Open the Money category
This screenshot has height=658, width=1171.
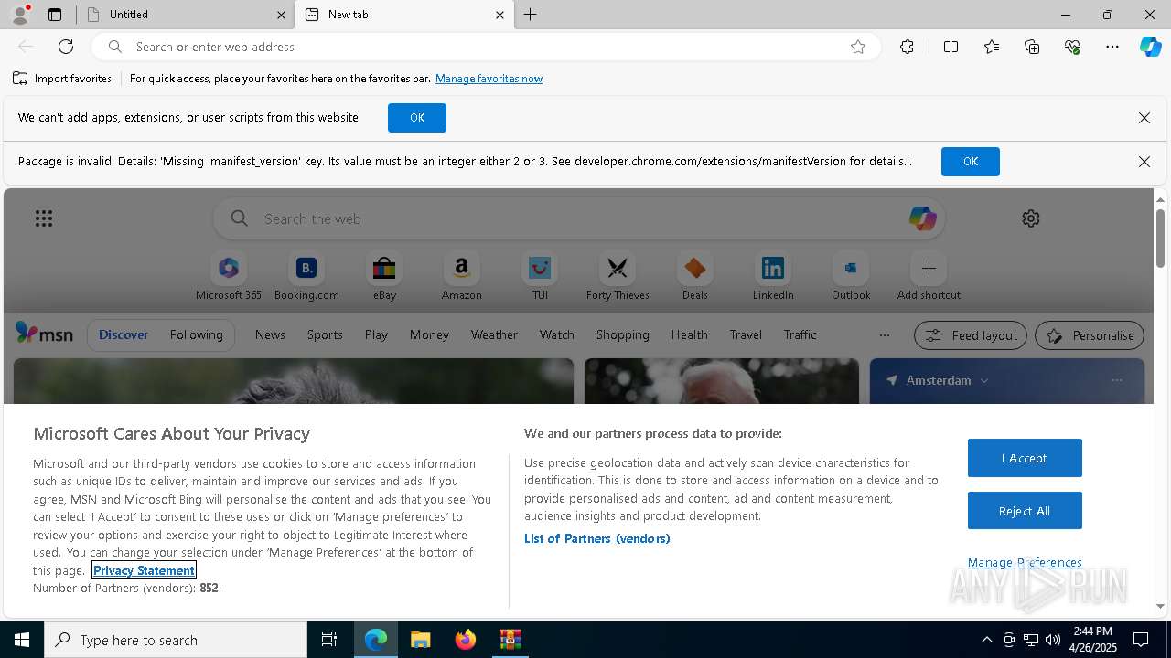click(429, 334)
